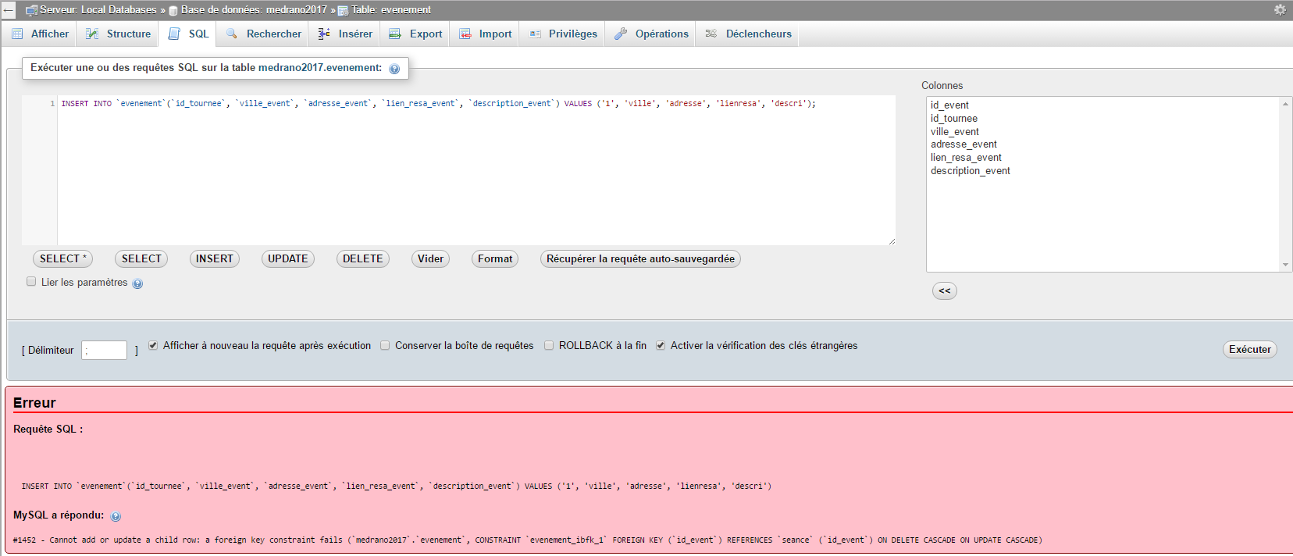This screenshot has width=1293, height=556.
Task: Click the Déclencheurs tab icon
Action: point(711,34)
